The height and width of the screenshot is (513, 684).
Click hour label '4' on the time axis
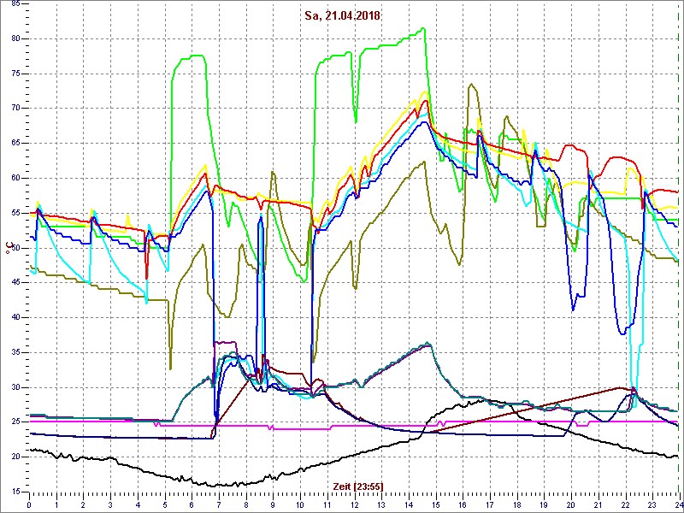click(138, 505)
